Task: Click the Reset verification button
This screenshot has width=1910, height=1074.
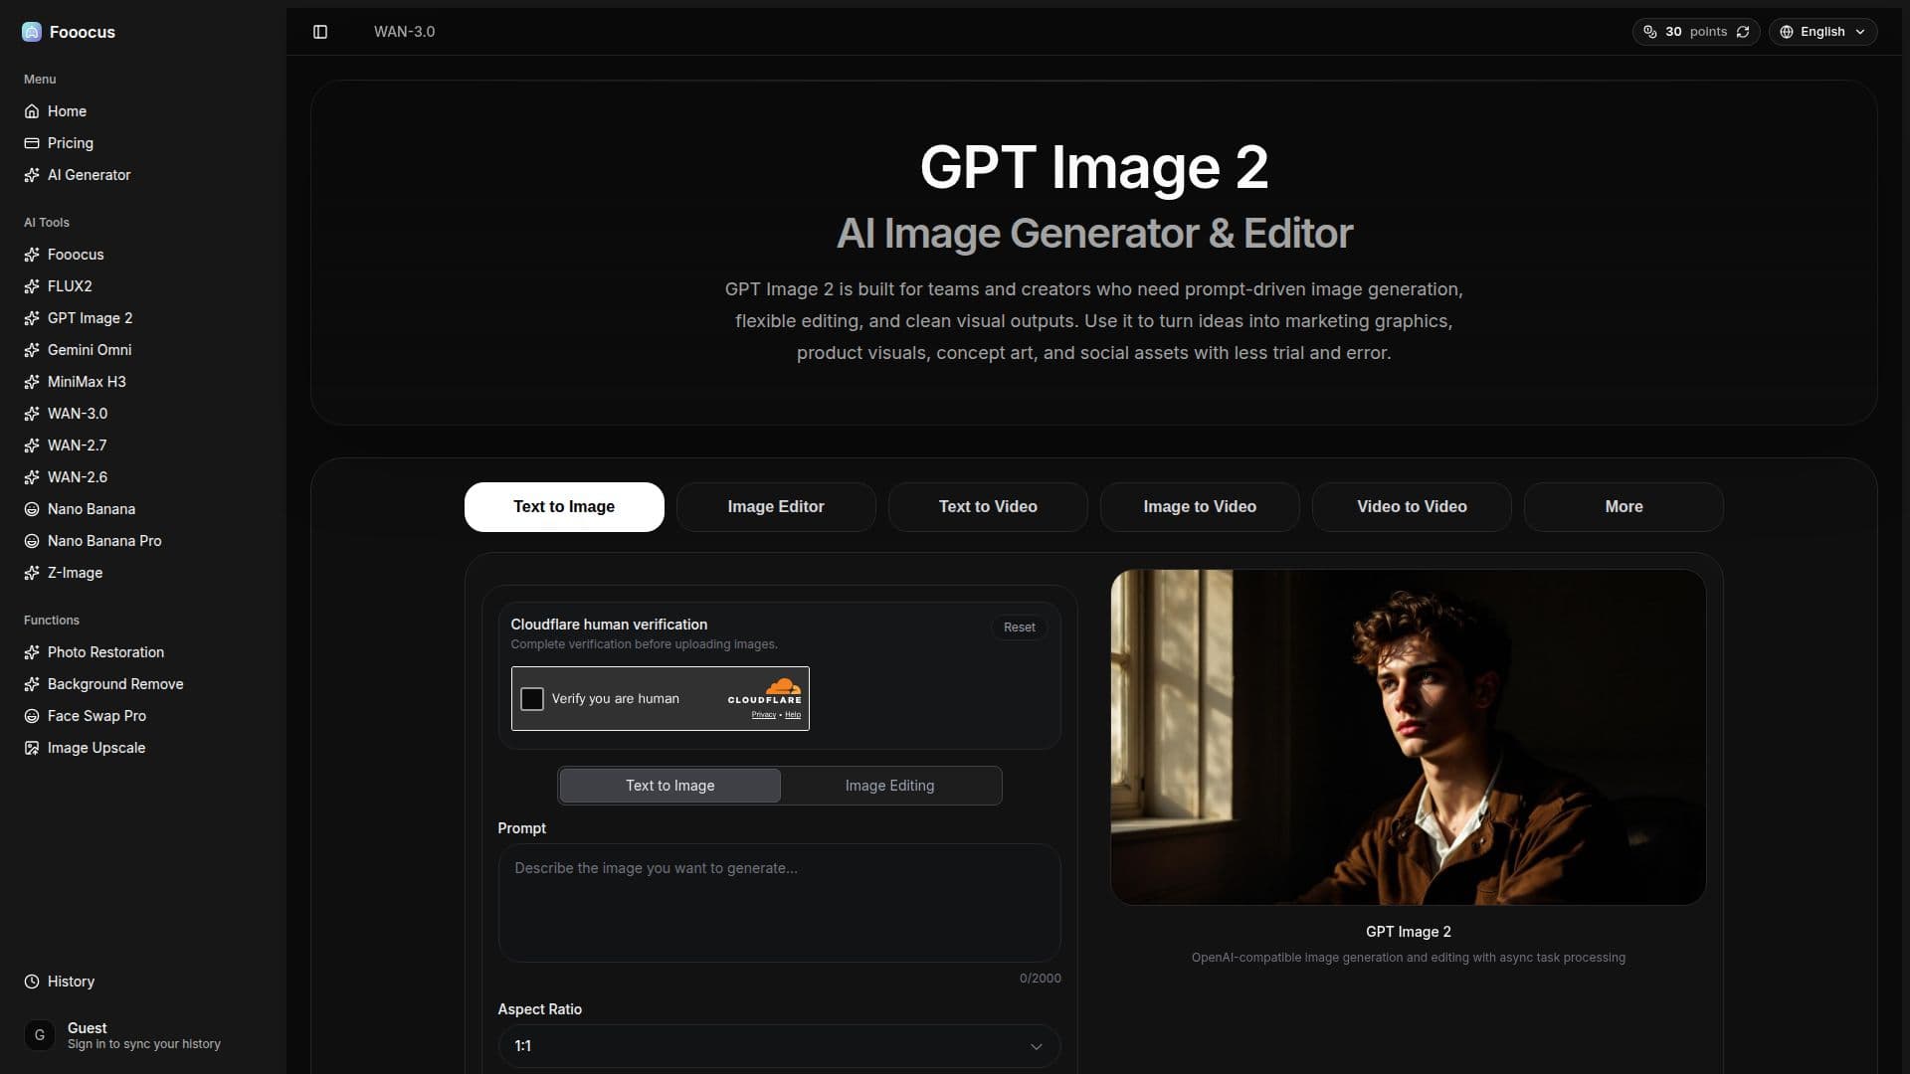Action: coord(1019,627)
